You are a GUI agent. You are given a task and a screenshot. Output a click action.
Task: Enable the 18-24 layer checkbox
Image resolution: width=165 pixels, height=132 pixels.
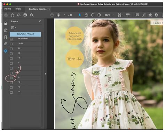tap(11, 44)
